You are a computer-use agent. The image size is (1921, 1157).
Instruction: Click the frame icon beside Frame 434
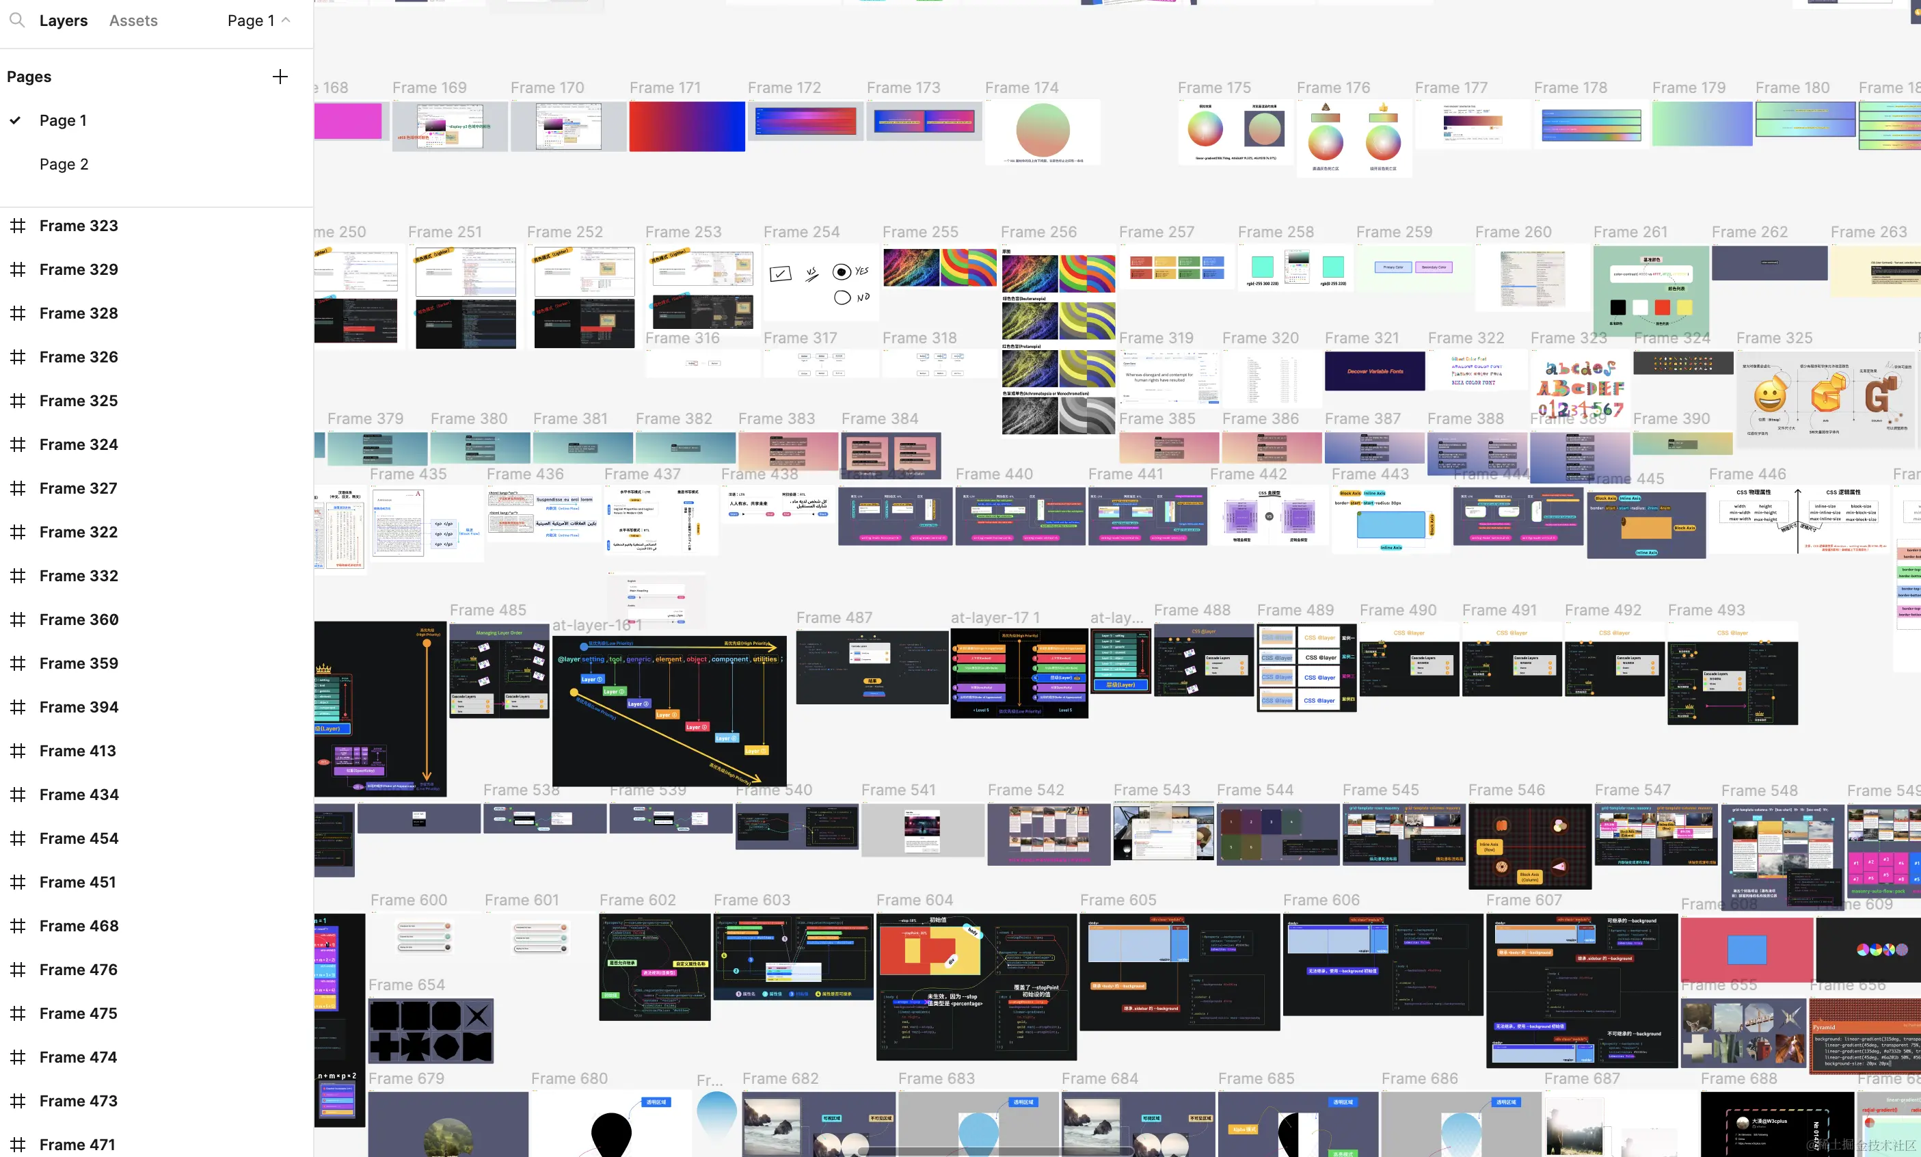point(18,795)
